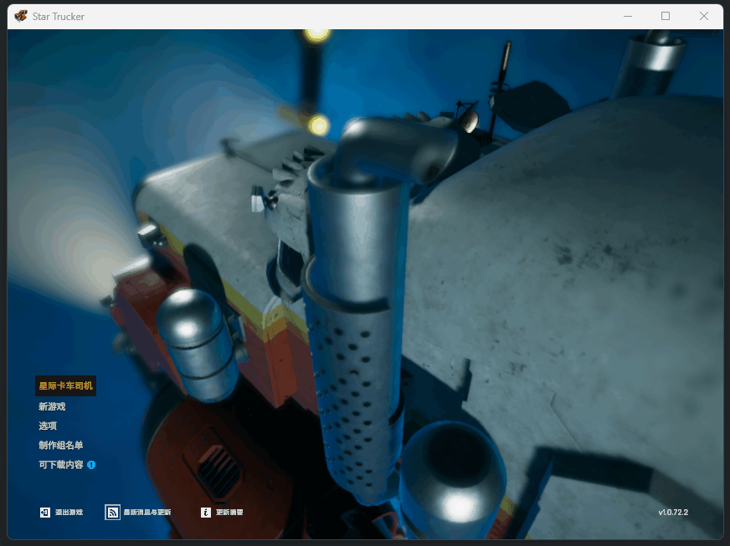Click the v1.0.72.2 version number
The width and height of the screenshot is (730, 546).
click(679, 512)
